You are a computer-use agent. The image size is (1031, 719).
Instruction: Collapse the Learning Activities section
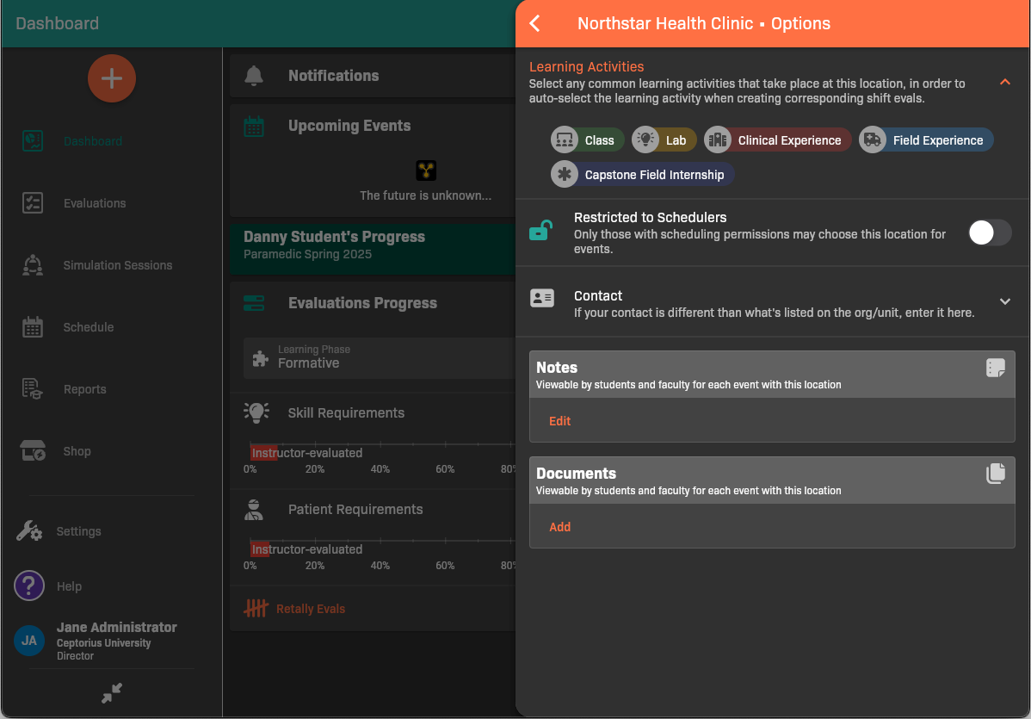click(x=1004, y=82)
